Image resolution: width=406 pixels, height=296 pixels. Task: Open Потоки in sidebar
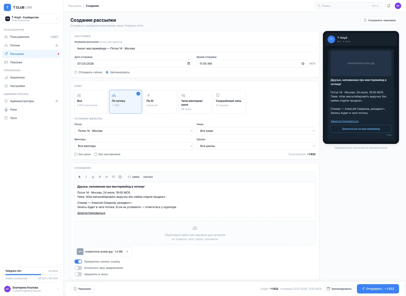pyautogui.click(x=31, y=45)
